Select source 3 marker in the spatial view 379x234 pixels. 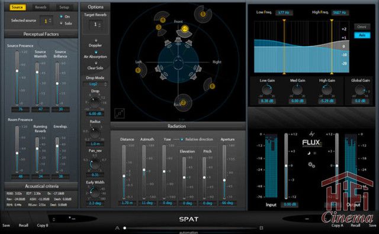(x=159, y=27)
